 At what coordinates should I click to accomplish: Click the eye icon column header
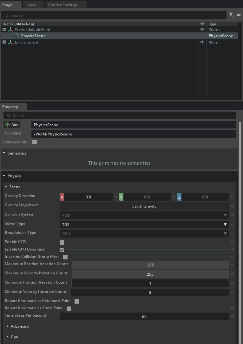click(202, 24)
